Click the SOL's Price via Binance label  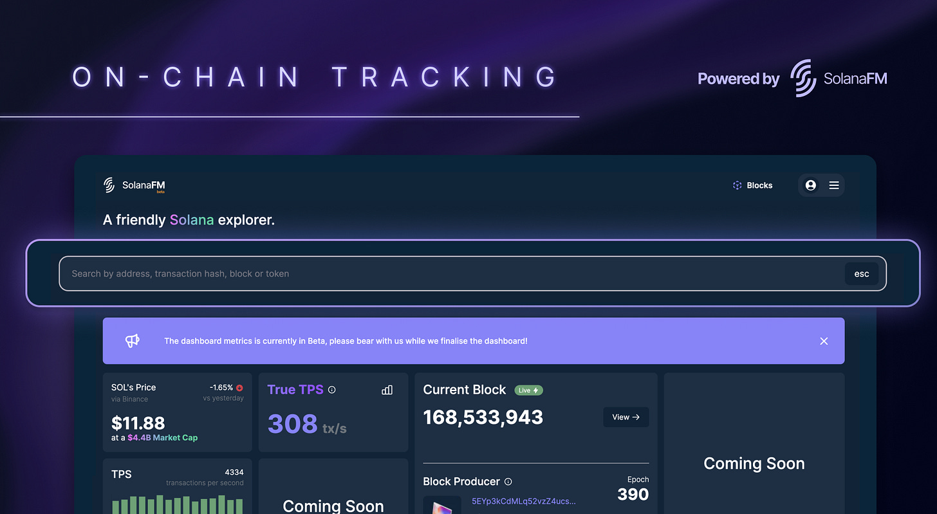[x=134, y=392]
